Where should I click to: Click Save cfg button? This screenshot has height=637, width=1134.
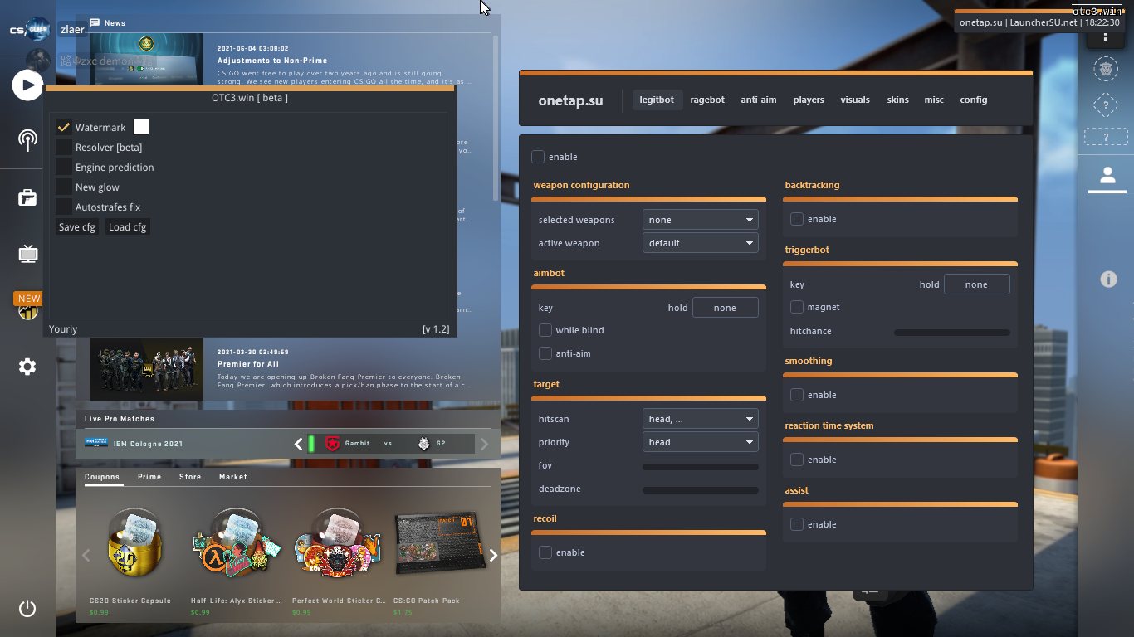(x=76, y=226)
